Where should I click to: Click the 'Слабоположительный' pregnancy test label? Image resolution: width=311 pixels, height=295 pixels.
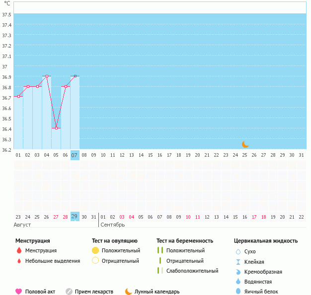[x=192, y=271]
